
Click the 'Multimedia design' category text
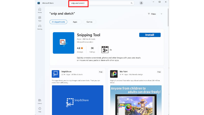(x=136, y=74)
